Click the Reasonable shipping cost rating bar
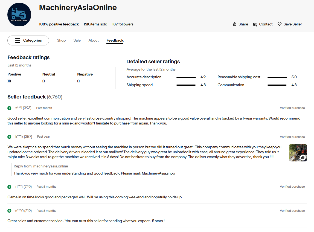This screenshot has width=314, height=232. coord(277,77)
